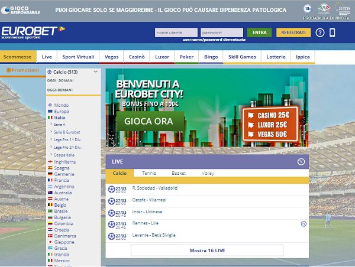This screenshot has width=355, height=267.
Task: Open the Bingo tab
Action: coord(211,57)
